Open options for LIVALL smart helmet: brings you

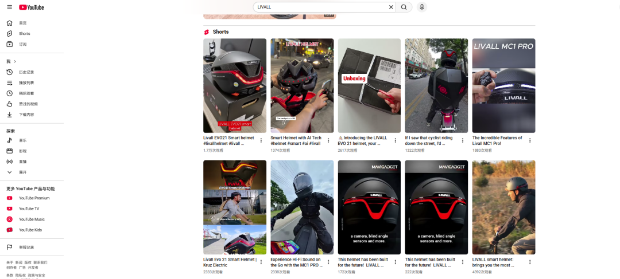pos(530,262)
